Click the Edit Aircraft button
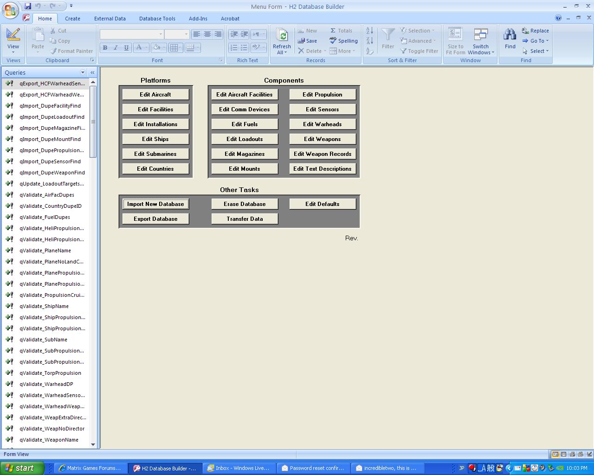The width and height of the screenshot is (594, 475). tap(155, 95)
